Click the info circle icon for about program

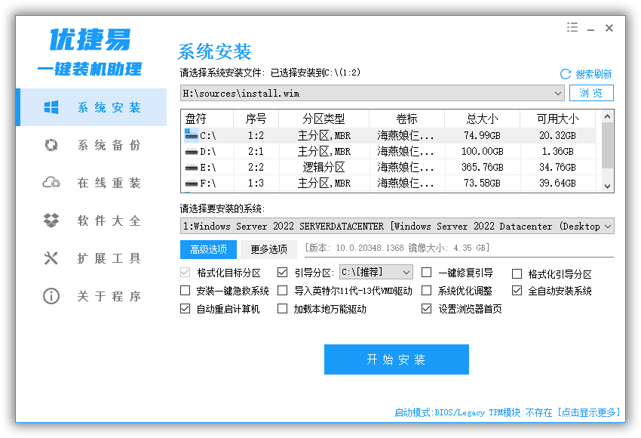(x=51, y=295)
